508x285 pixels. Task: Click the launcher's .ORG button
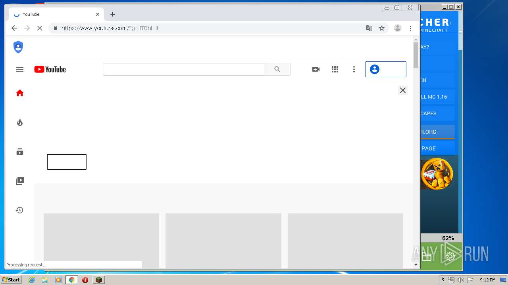tap(437, 132)
